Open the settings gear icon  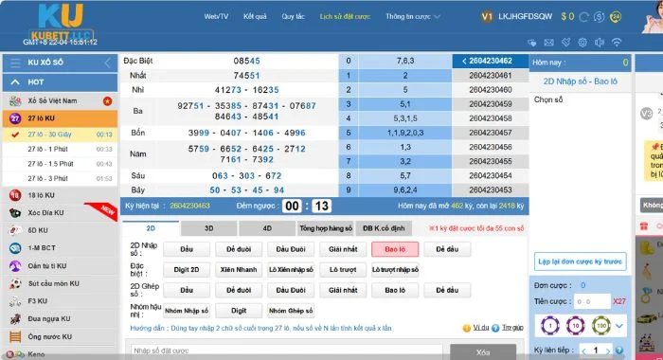pyautogui.click(x=582, y=43)
